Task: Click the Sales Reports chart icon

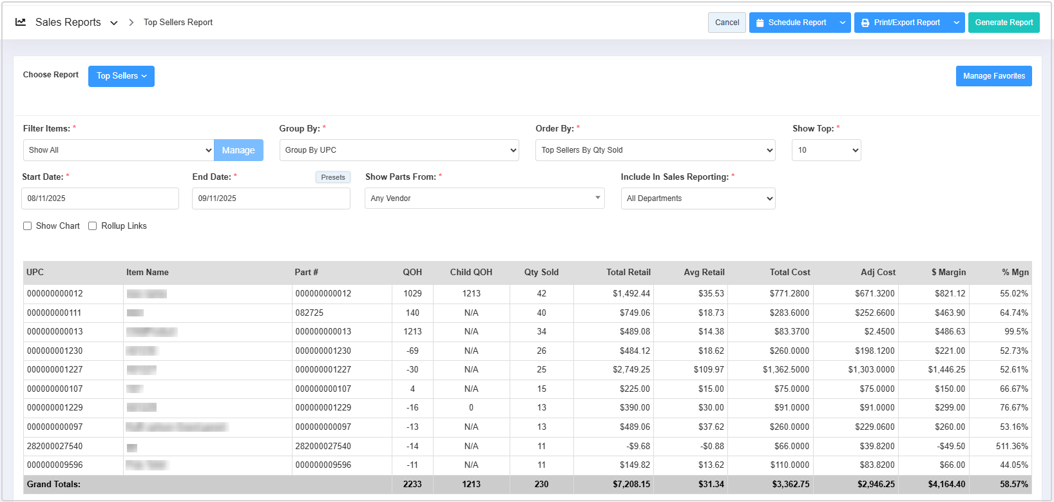Action: [21, 22]
